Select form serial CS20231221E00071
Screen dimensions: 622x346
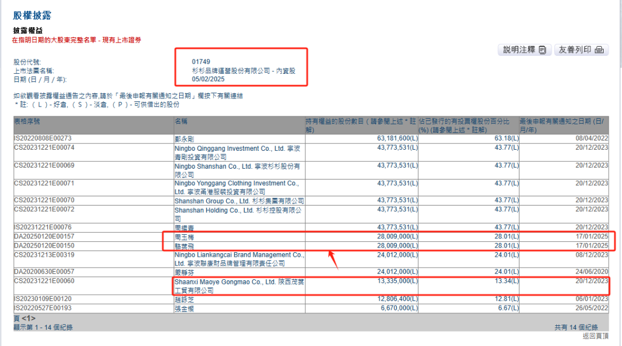point(44,183)
